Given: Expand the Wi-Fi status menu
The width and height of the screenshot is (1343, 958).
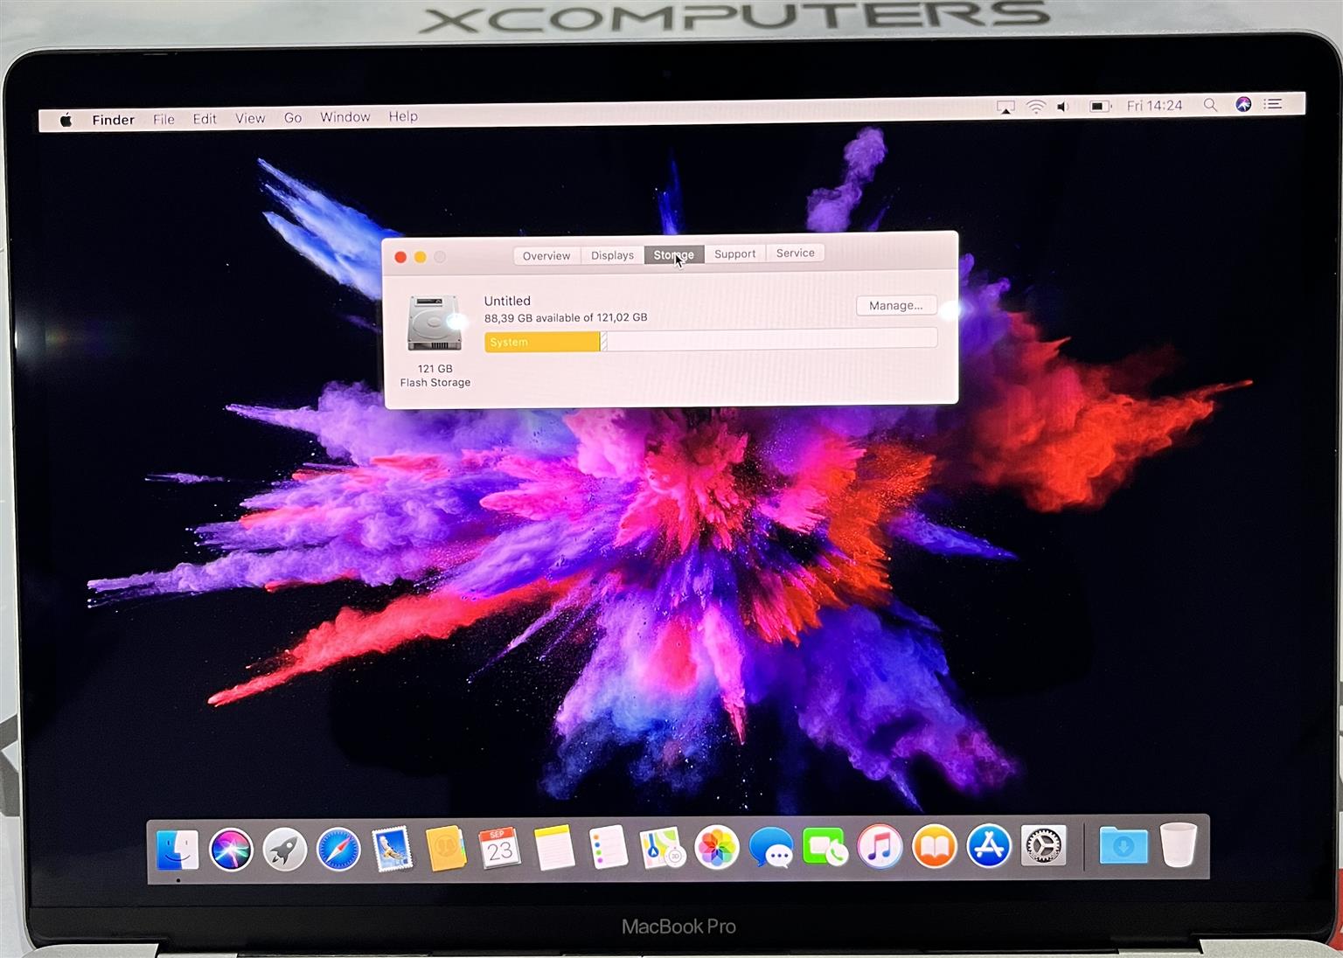Looking at the screenshot, I should [1035, 107].
